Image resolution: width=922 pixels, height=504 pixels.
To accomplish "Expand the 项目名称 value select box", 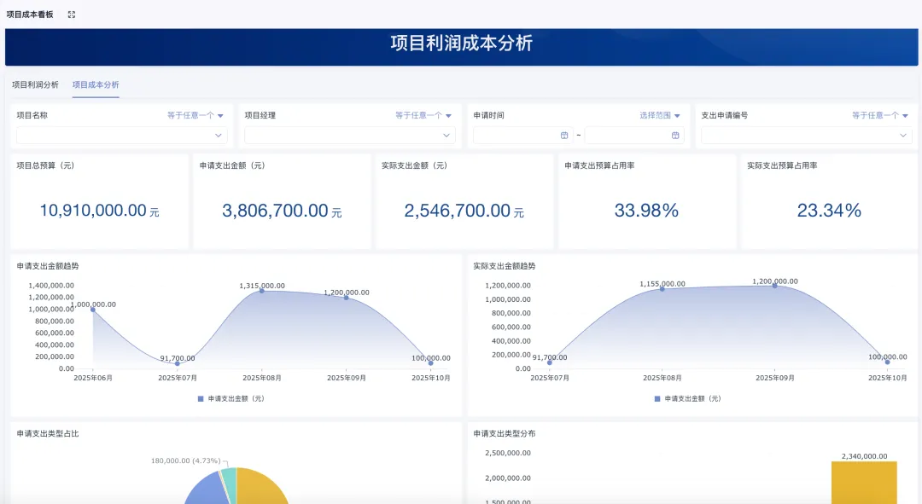I will coord(122,135).
